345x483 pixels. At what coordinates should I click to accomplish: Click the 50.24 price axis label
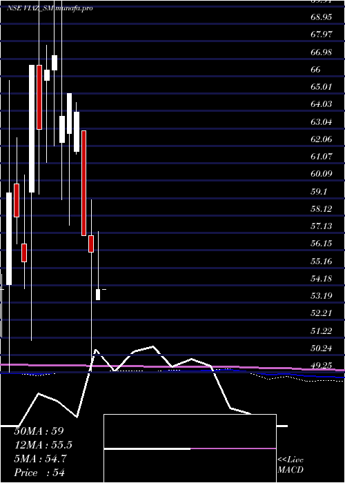tap(321, 348)
